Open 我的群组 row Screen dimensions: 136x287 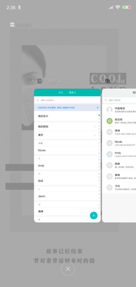pyautogui.click(x=66, y=126)
